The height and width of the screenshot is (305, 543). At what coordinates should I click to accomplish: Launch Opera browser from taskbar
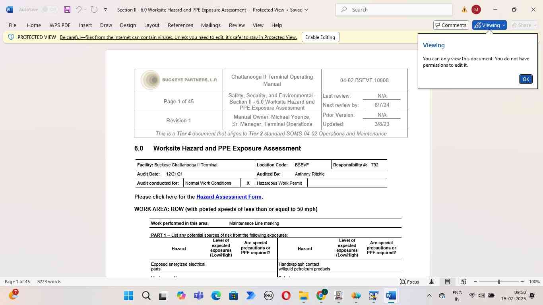pyautogui.click(x=286, y=296)
